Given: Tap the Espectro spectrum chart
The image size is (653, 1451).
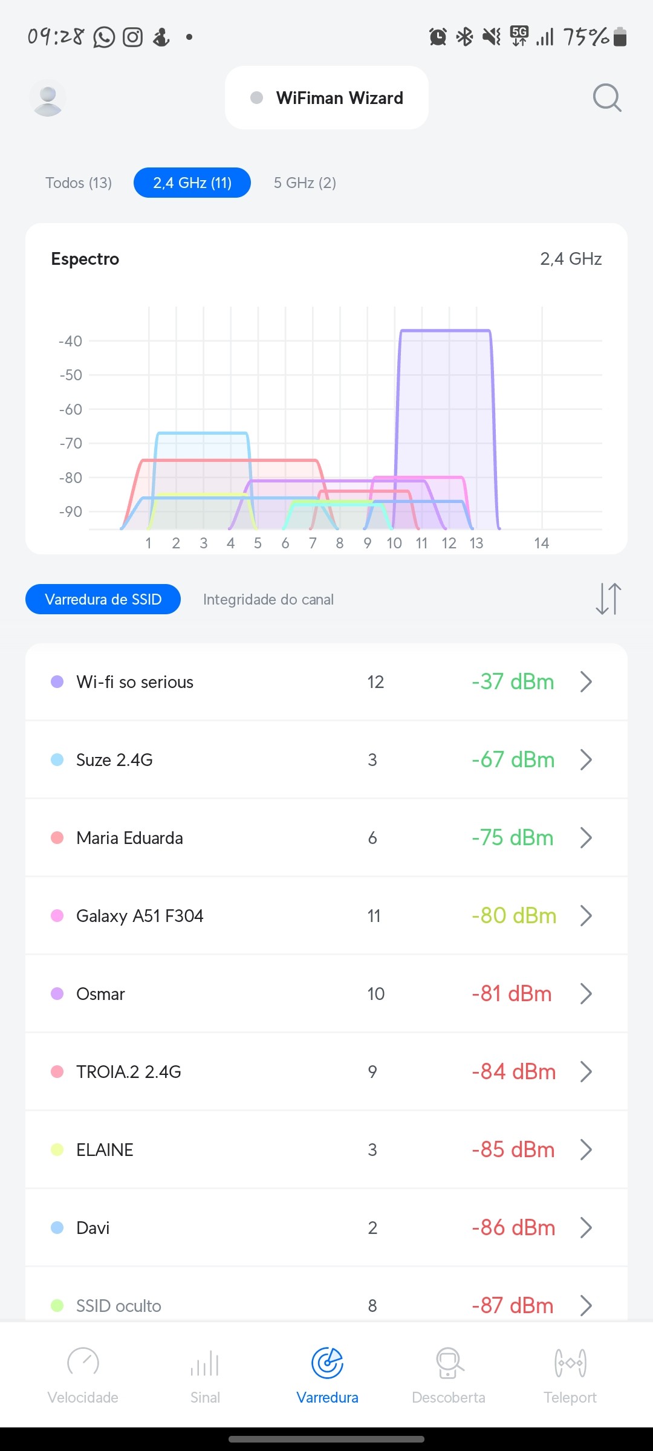Looking at the screenshot, I should 326,417.
